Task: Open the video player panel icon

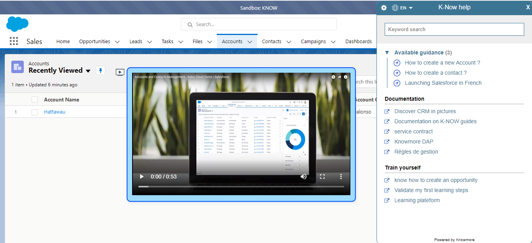Action: (x=120, y=72)
